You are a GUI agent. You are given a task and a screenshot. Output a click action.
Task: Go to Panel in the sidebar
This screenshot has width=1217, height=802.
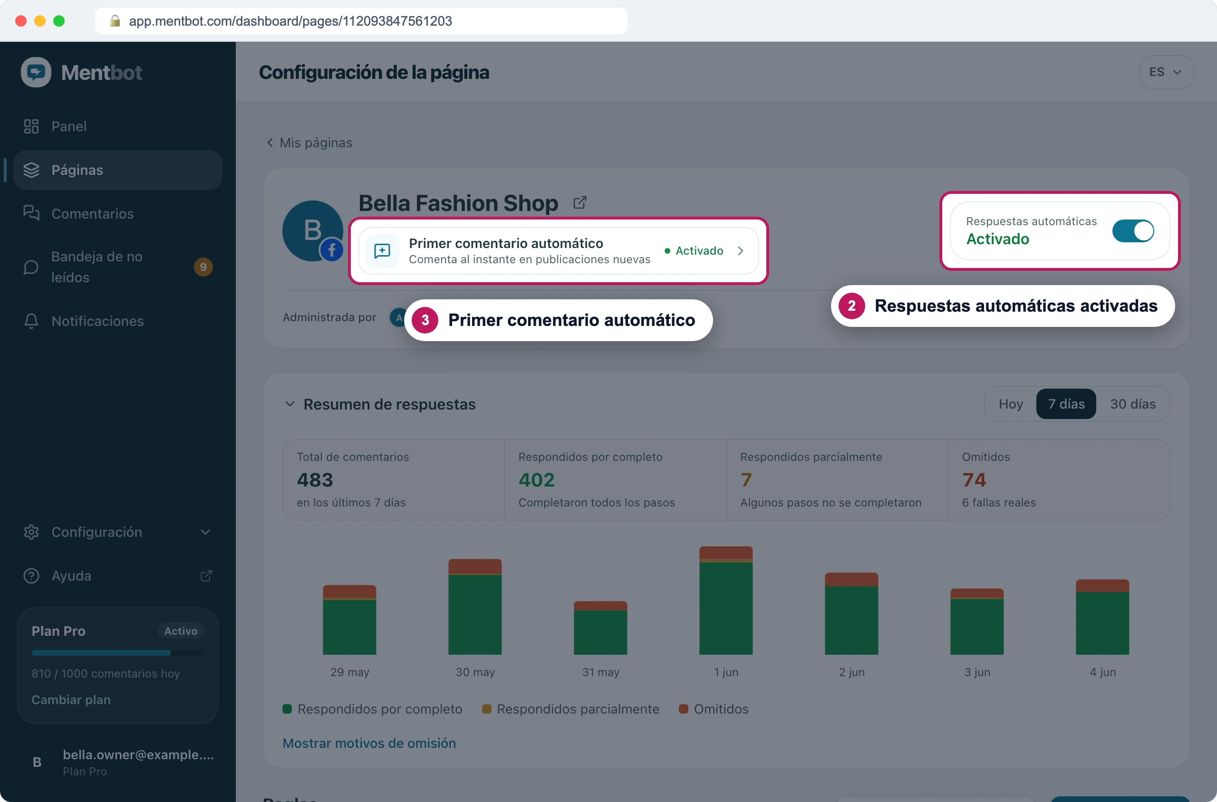pos(118,126)
